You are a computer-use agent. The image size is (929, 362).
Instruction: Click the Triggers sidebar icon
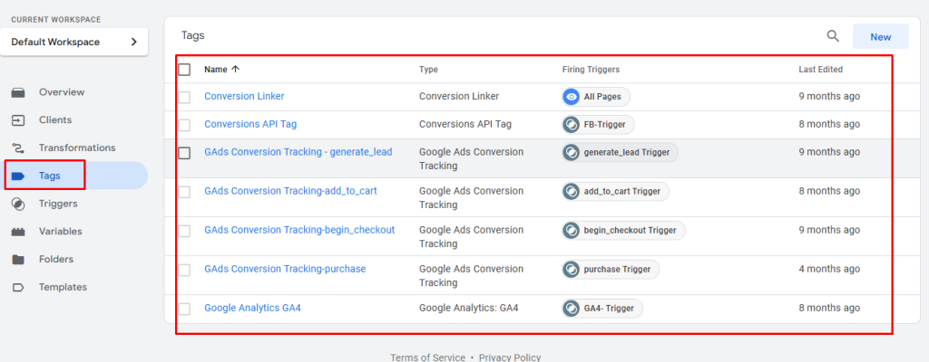click(18, 204)
